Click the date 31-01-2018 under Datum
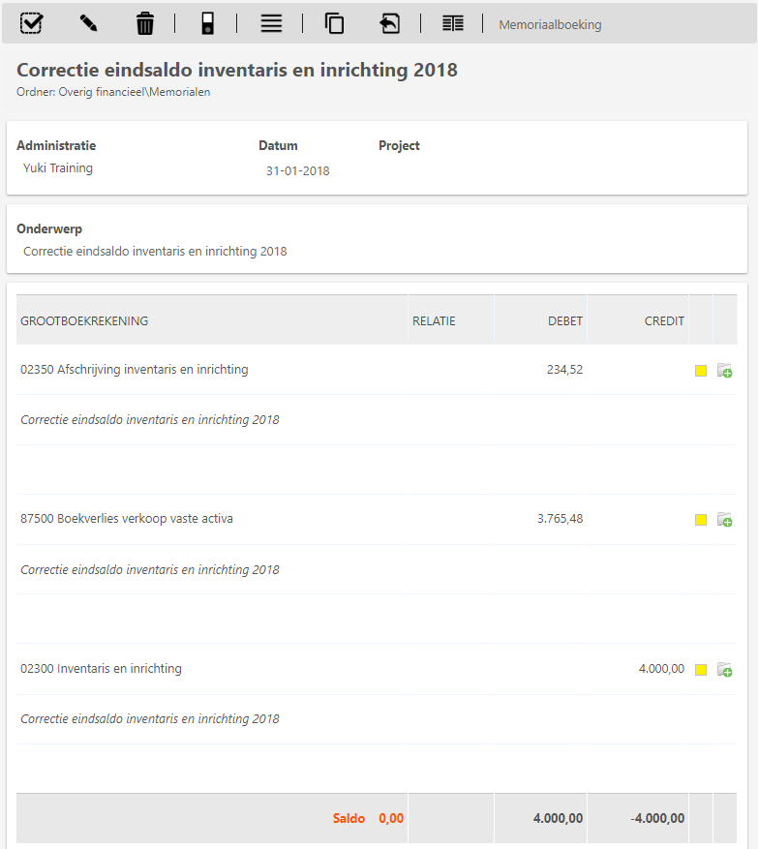The width and height of the screenshot is (758, 849). (298, 170)
